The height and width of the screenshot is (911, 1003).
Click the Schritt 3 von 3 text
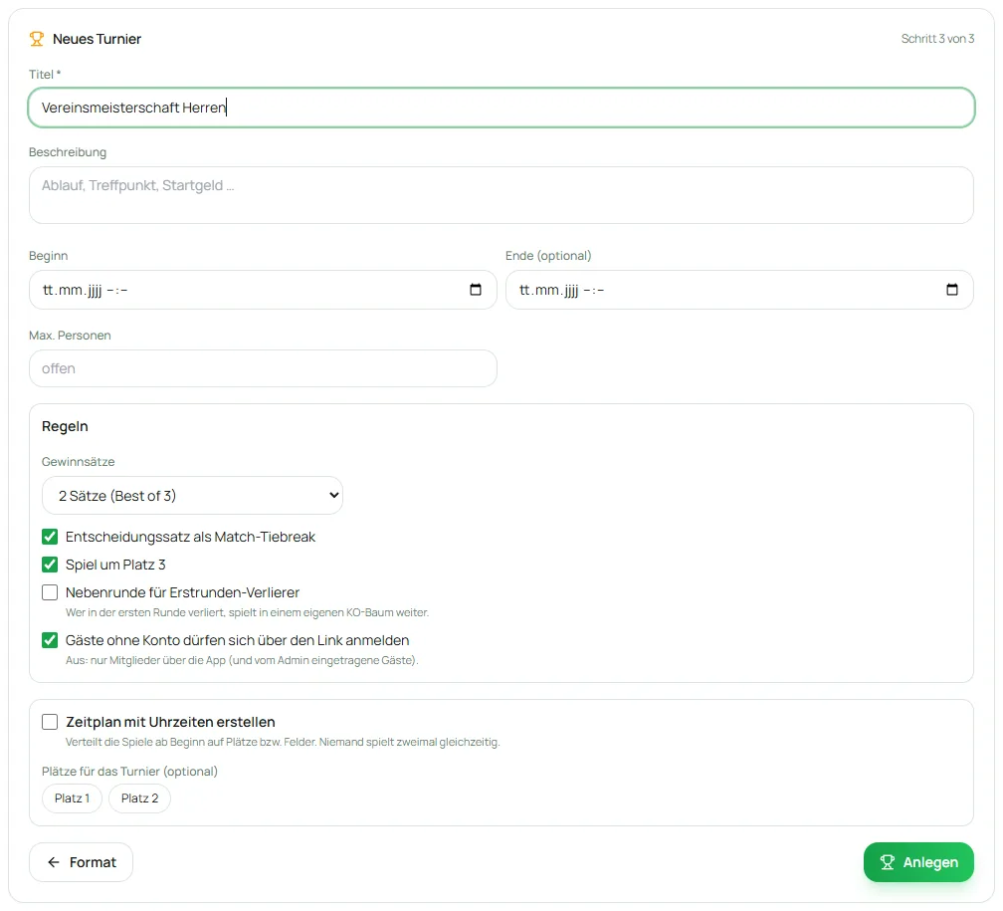click(937, 39)
